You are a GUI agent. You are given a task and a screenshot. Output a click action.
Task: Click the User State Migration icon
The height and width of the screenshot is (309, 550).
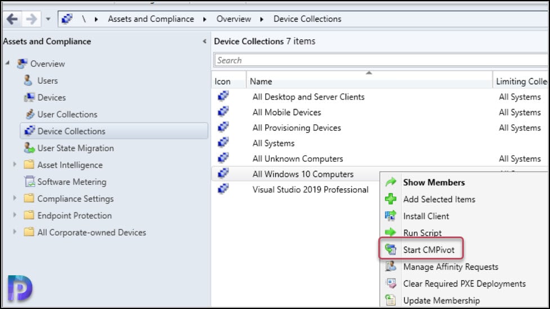tap(29, 148)
